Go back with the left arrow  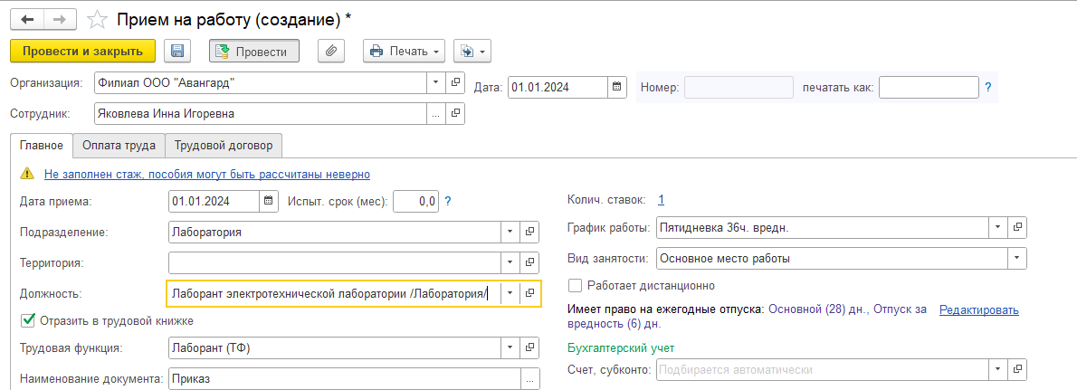tap(27, 20)
